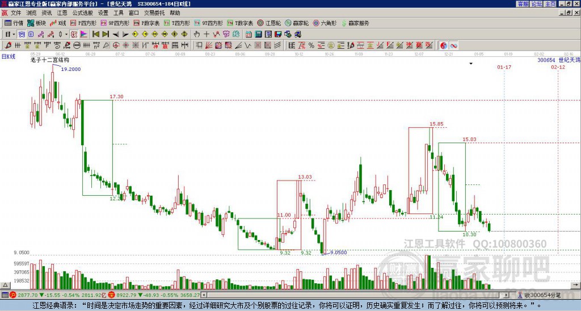
Task: Click the 论坛 forum link
Action: point(536,4)
